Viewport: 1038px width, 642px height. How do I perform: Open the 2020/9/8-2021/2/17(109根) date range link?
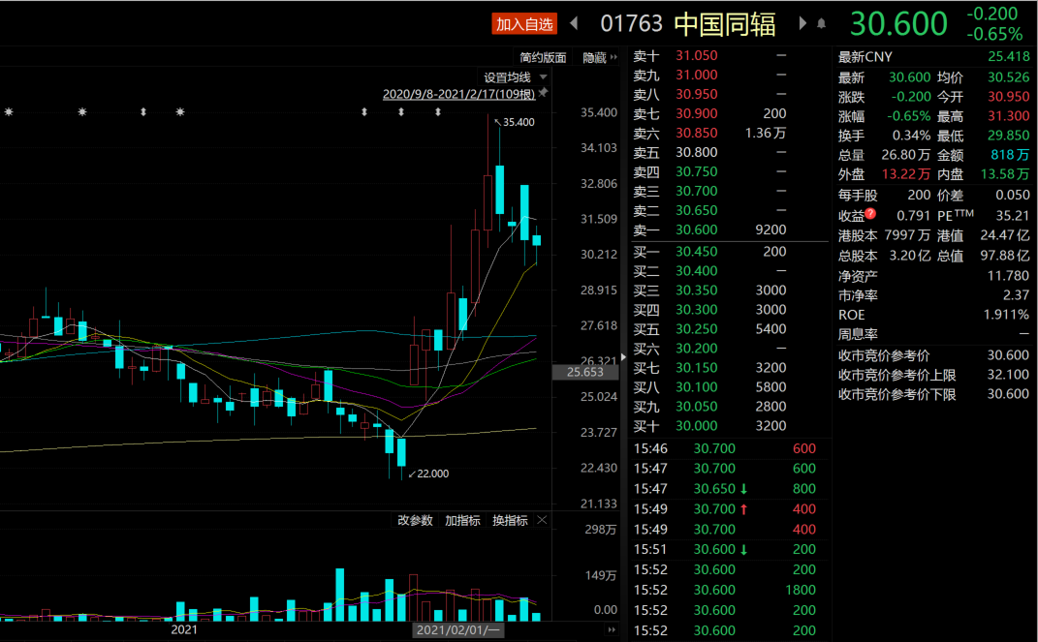pos(458,94)
